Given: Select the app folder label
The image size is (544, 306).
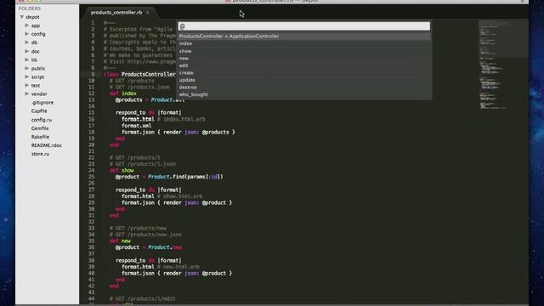Looking at the screenshot, I should [x=36, y=25].
